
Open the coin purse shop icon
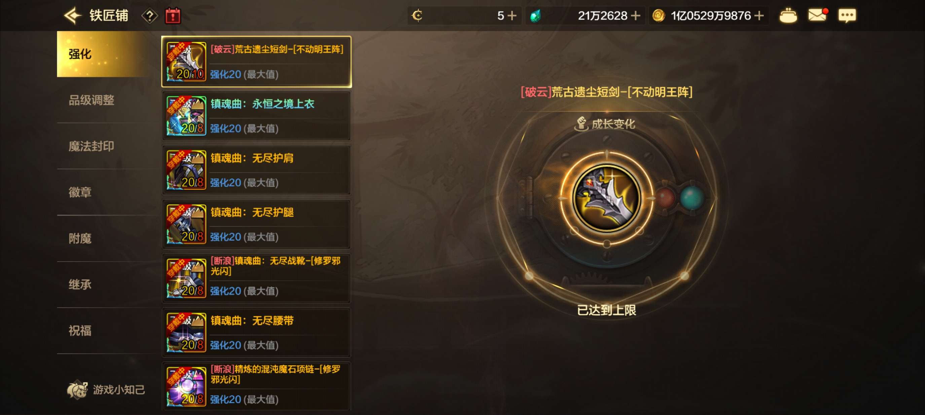click(788, 15)
